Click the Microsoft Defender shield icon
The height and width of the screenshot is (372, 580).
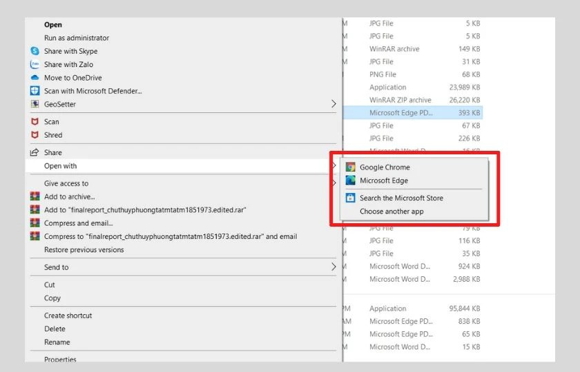[35, 91]
